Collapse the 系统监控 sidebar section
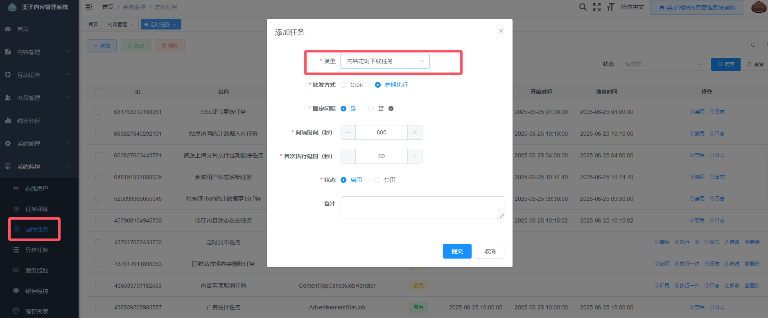The image size is (768, 318). pyautogui.click(x=39, y=167)
